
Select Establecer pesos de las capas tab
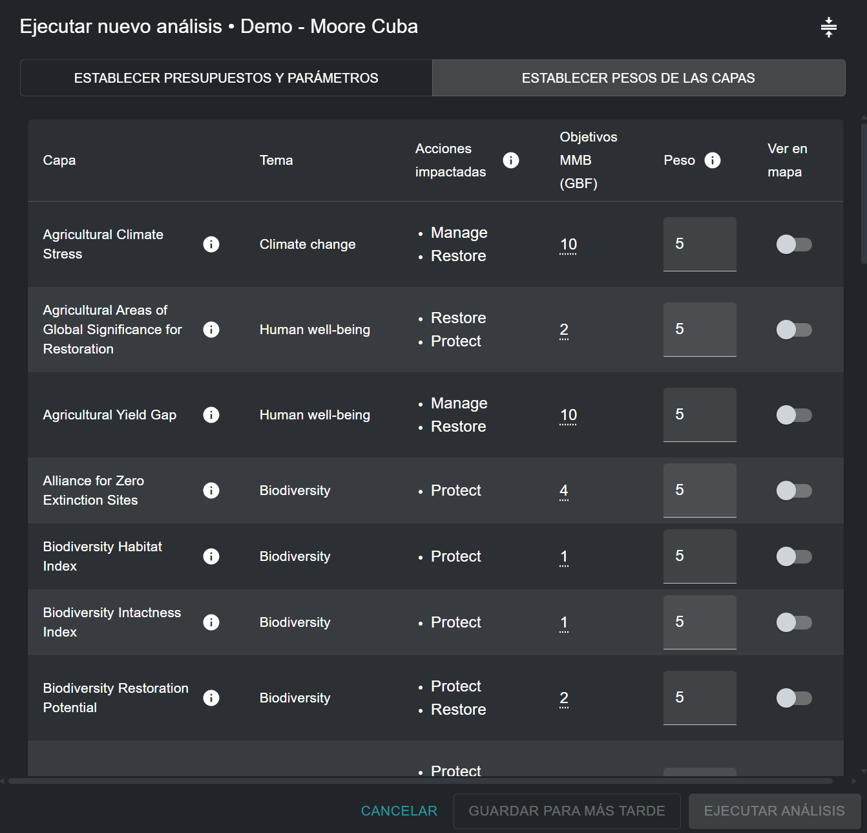pyautogui.click(x=638, y=78)
